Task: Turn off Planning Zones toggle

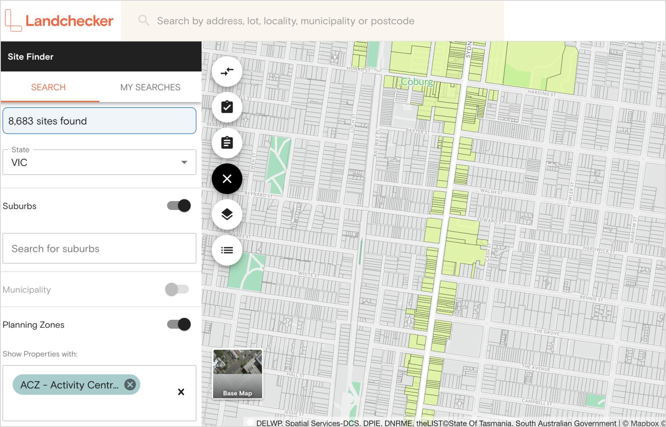Action: (x=179, y=325)
